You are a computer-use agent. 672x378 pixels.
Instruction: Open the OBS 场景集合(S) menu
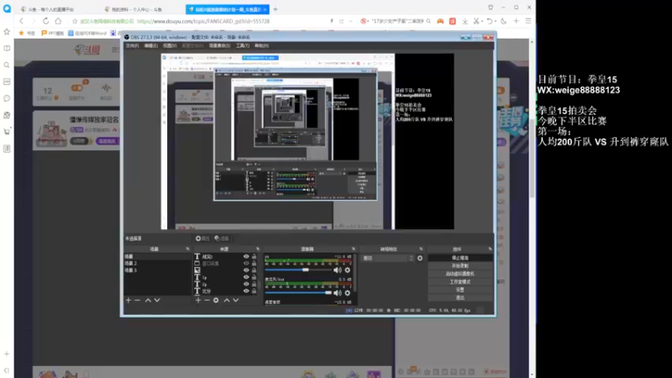coord(219,46)
